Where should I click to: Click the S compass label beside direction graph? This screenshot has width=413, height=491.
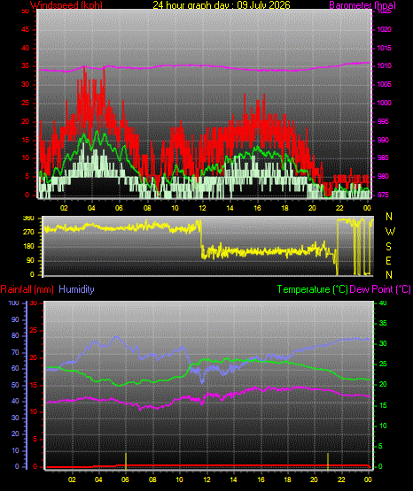[388, 247]
